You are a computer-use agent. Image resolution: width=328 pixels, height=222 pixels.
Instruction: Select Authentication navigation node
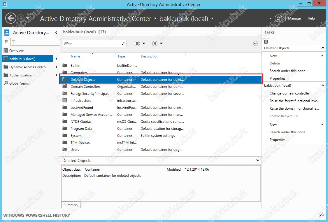[20, 75]
